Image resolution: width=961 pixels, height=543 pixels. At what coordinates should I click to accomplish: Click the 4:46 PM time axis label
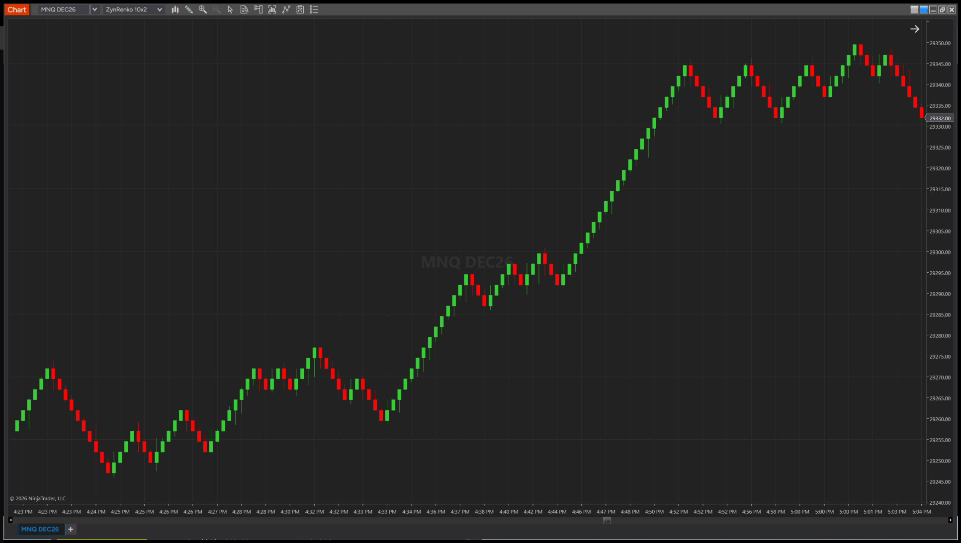tap(581, 512)
